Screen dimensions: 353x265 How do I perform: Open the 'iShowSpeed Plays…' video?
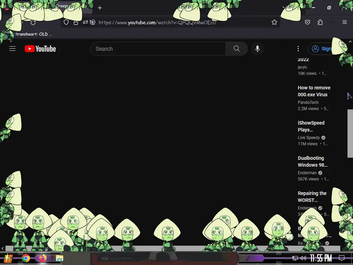point(311,126)
